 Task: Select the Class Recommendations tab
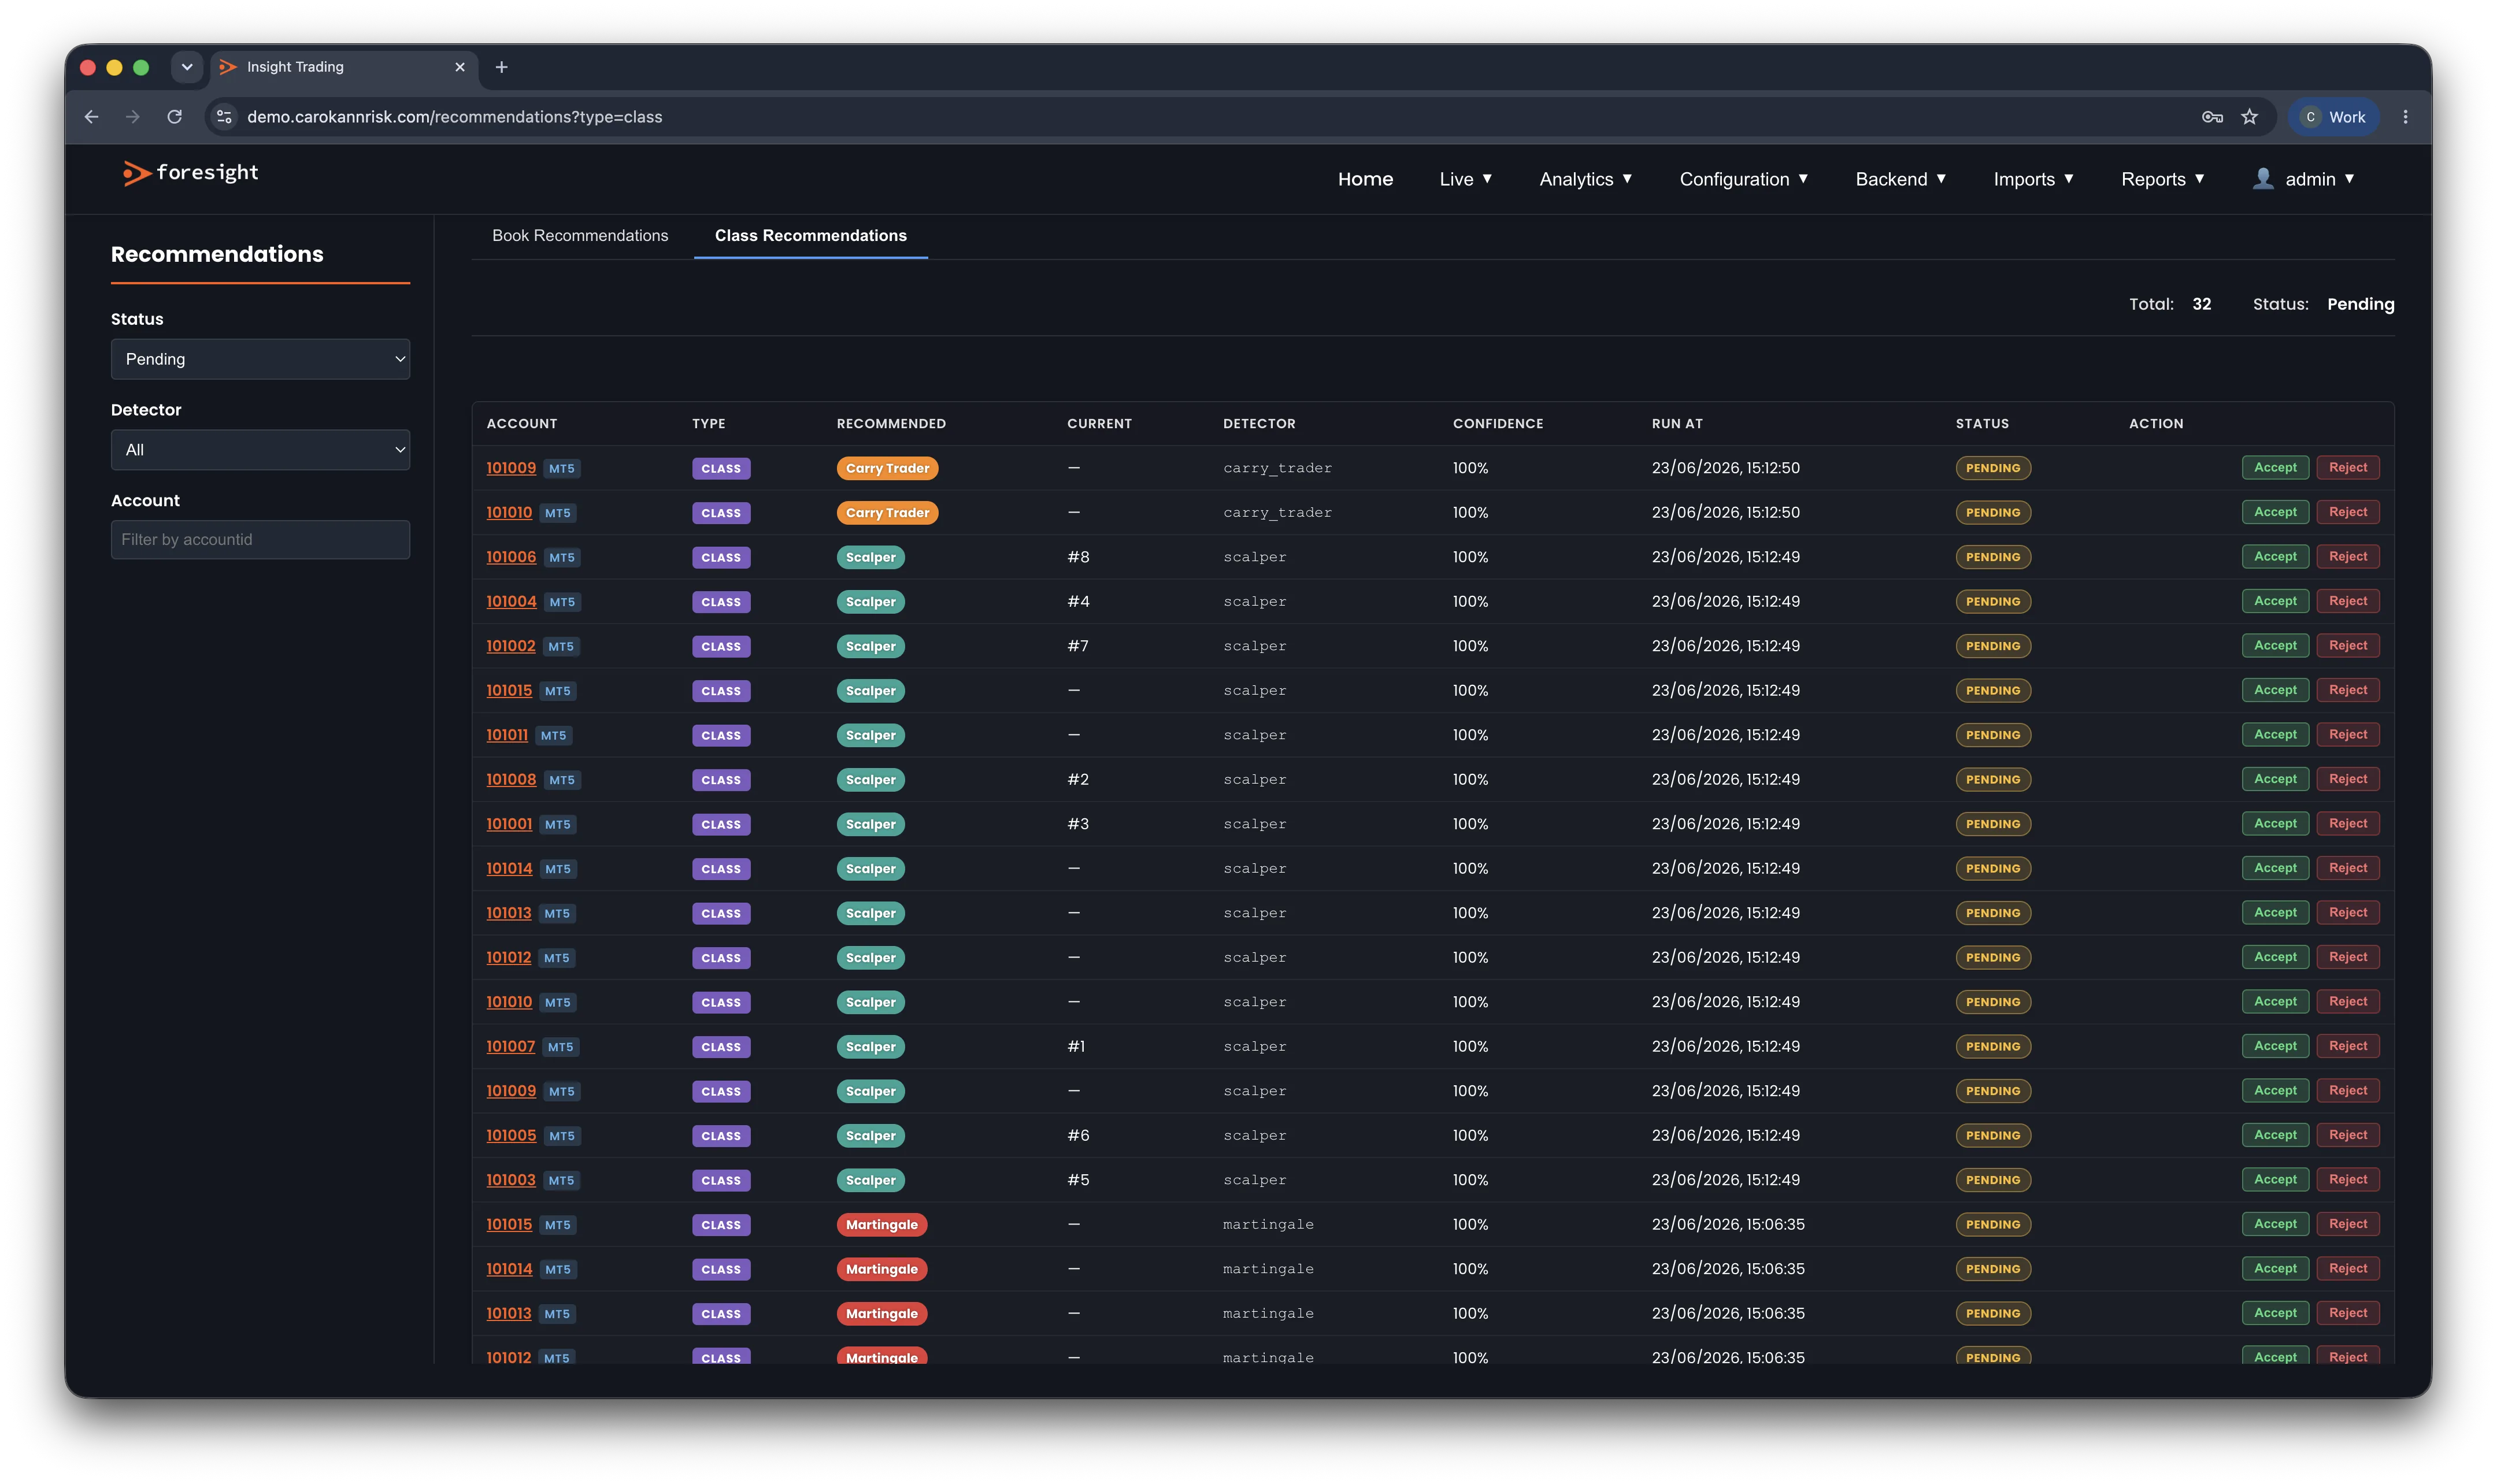(x=810, y=235)
